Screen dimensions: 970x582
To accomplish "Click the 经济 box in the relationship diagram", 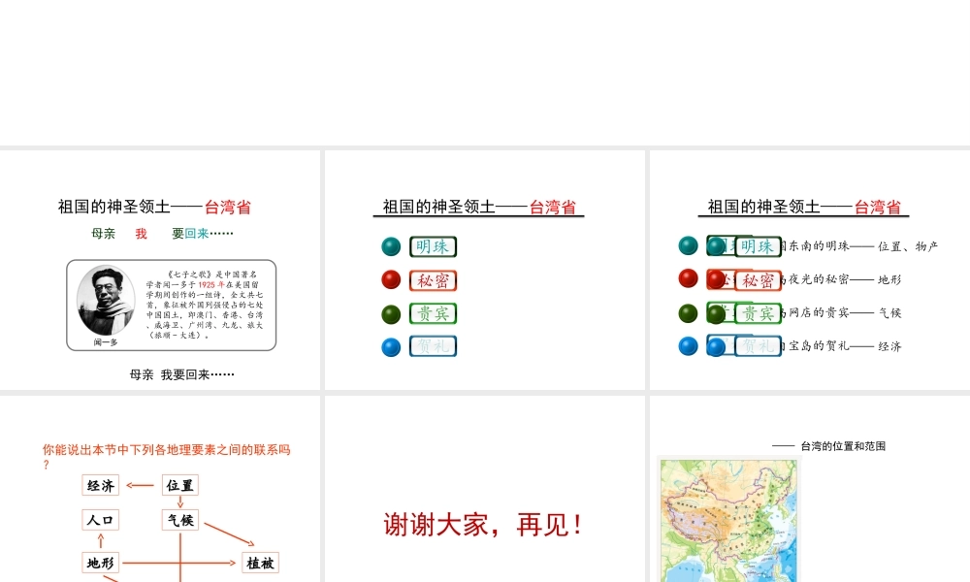I will [100, 486].
